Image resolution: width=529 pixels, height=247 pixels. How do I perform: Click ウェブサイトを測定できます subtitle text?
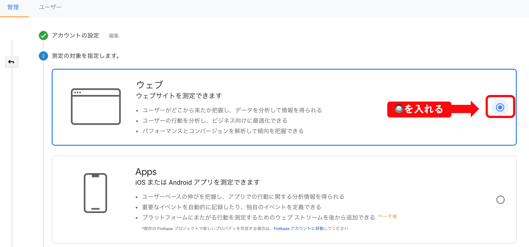(x=179, y=96)
